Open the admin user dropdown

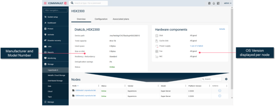(228, 3)
